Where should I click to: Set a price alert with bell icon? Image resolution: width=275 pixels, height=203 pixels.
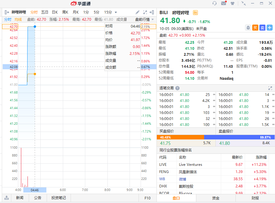248,28
